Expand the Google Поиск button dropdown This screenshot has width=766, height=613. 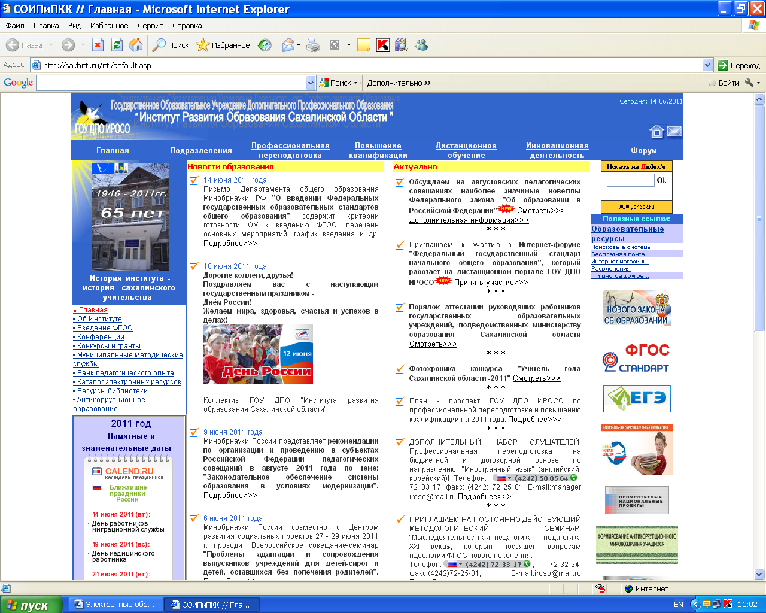pos(355,83)
